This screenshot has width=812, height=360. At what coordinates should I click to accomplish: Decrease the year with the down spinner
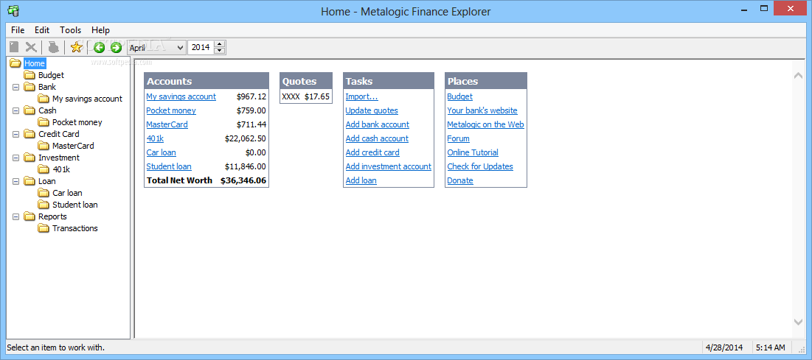220,51
